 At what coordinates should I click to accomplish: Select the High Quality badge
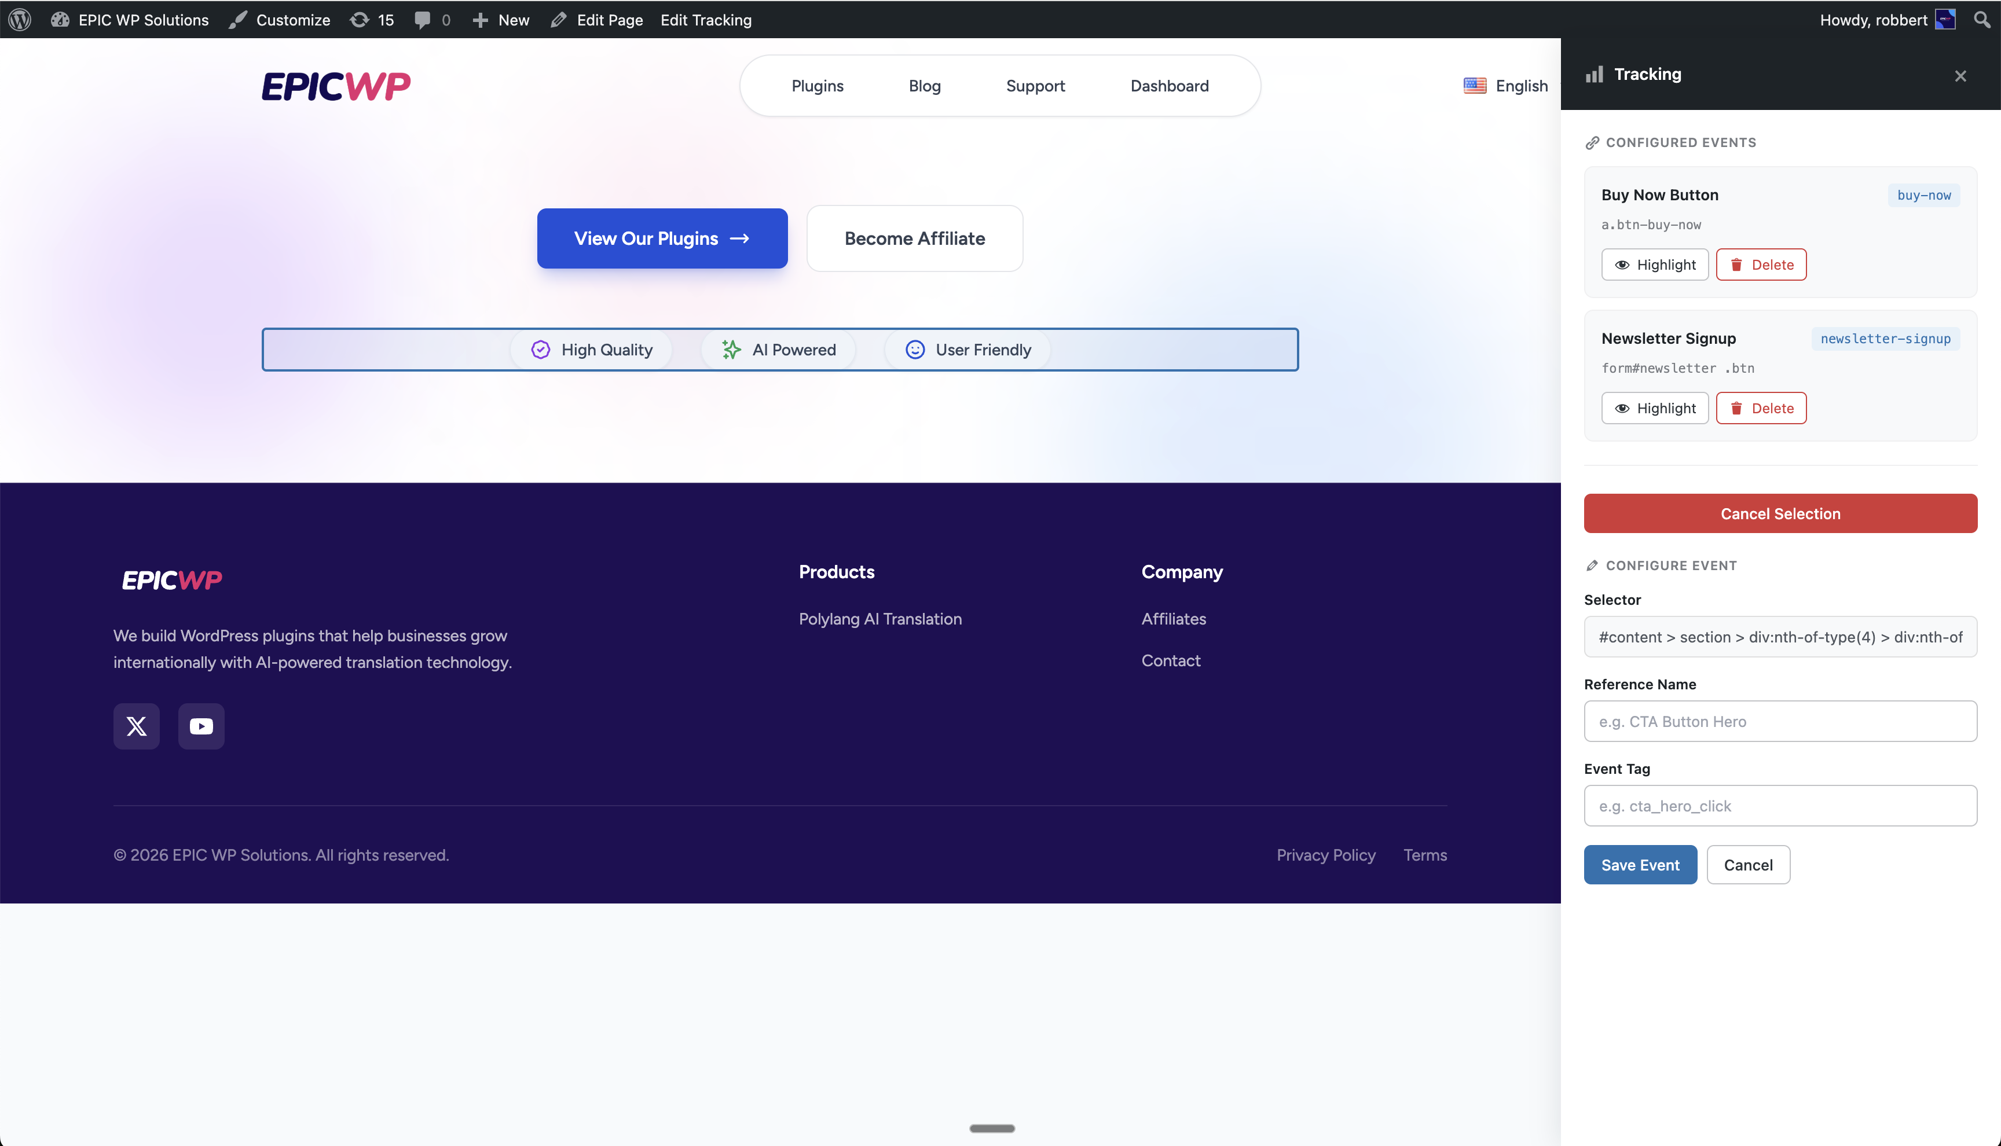click(x=591, y=350)
